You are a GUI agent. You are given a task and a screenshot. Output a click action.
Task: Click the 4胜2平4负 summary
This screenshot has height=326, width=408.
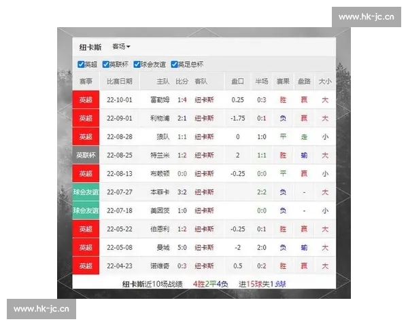coord(211,284)
